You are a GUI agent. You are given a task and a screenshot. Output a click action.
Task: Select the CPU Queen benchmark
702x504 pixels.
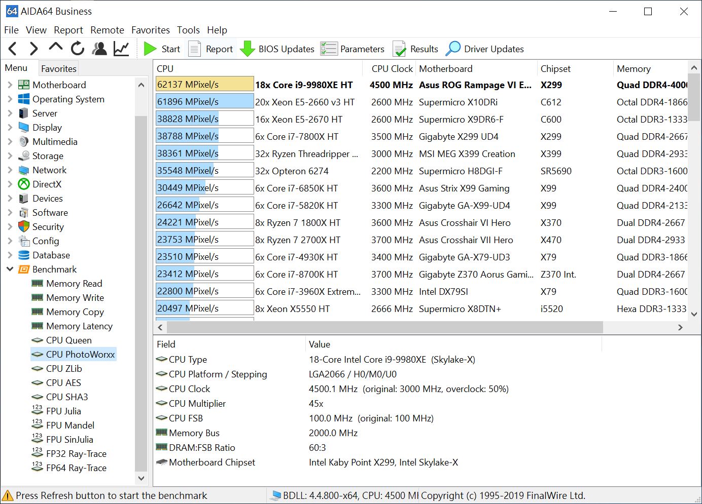[x=68, y=340]
